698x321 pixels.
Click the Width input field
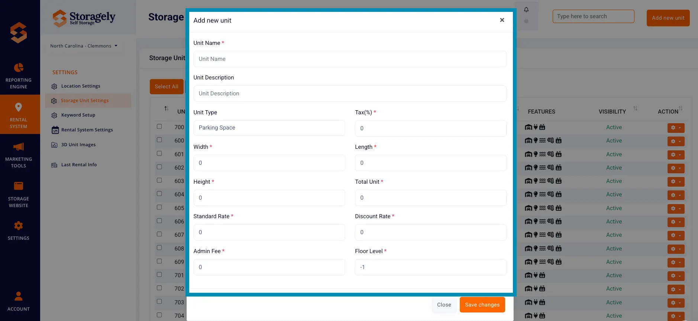(x=269, y=163)
